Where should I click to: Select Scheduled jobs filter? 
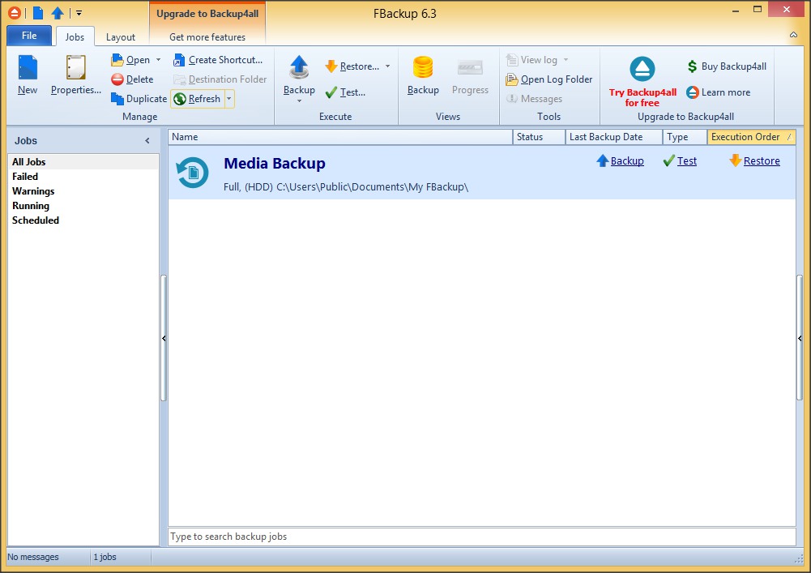pyautogui.click(x=83, y=220)
